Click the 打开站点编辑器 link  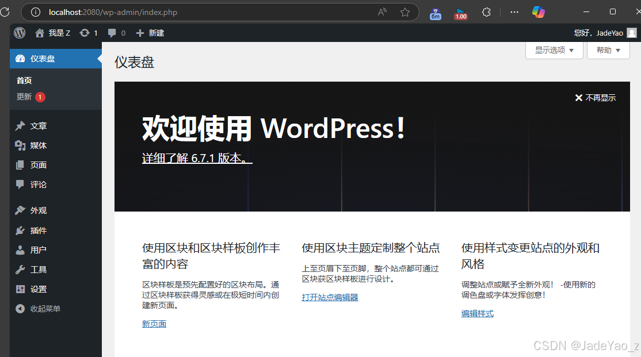pos(330,297)
